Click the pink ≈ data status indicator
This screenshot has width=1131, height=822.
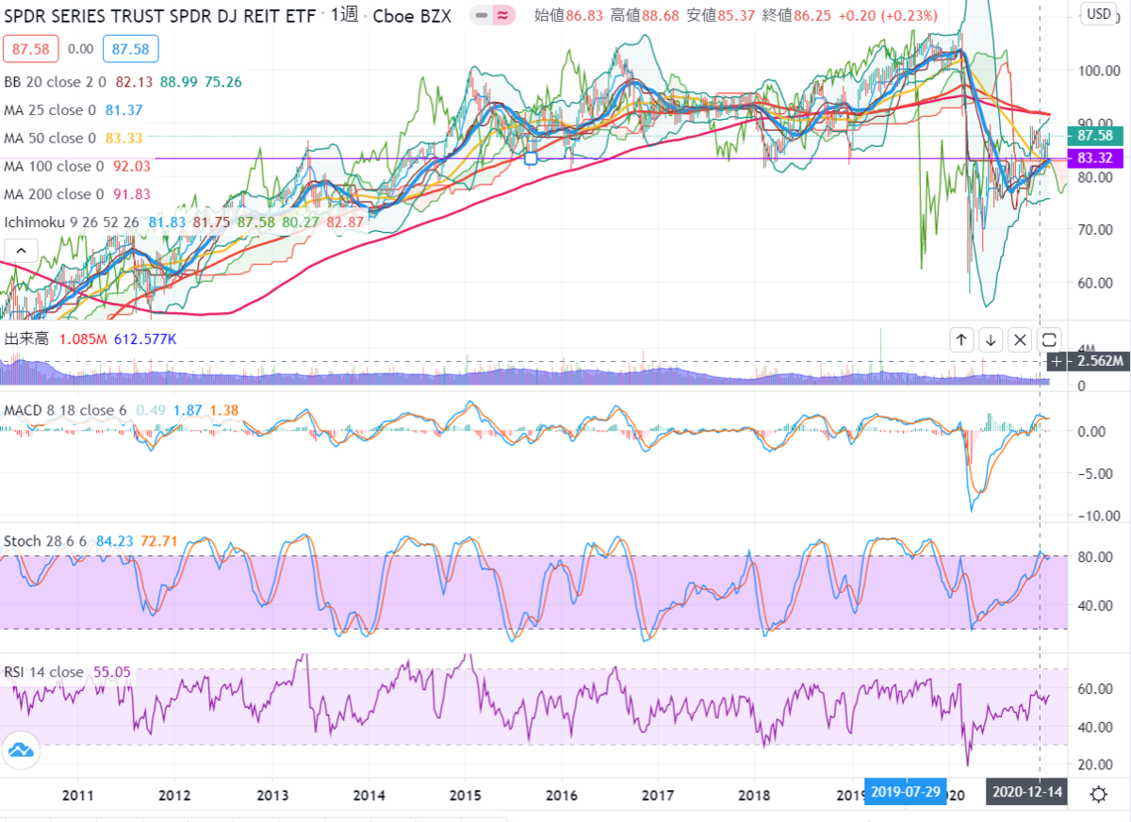503,15
